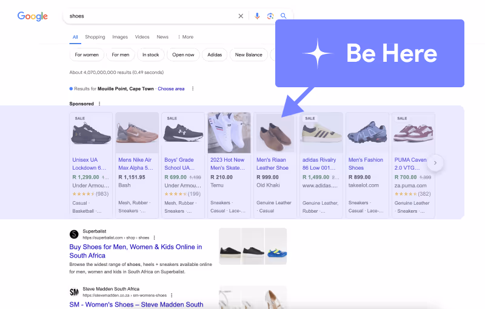The image size is (485, 309).
Task: Click the blue takealot Fashion Shoes image
Action: click(x=367, y=133)
